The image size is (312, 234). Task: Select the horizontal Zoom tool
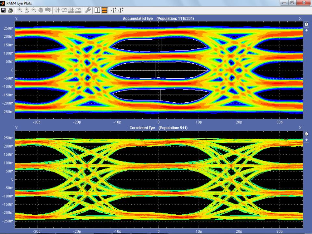pyautogui.click(x=27, y=10)
